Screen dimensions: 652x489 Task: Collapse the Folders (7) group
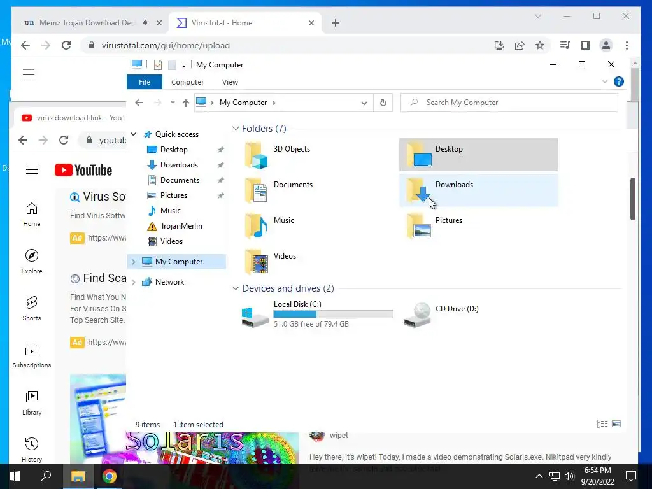click(236, 129)
